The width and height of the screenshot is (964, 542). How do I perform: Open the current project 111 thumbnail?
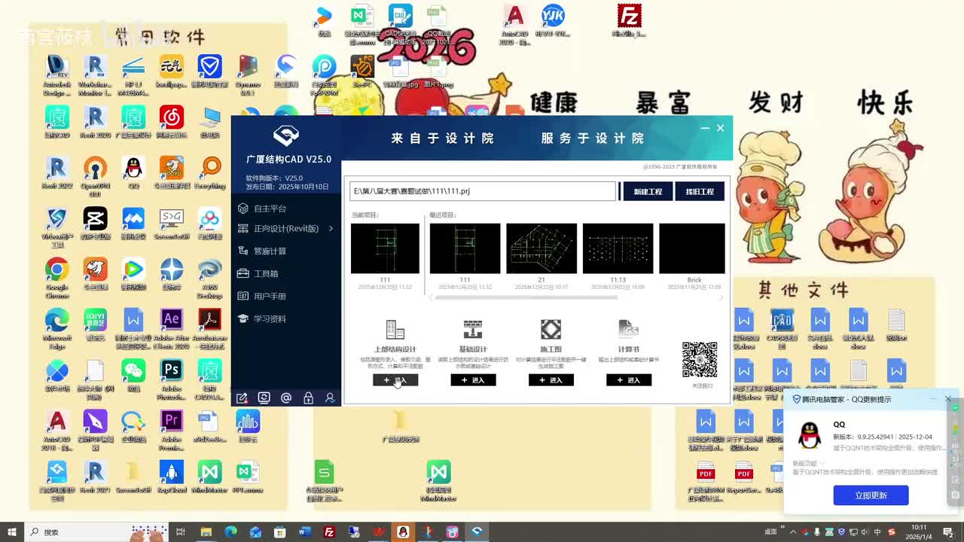(385, 248)
